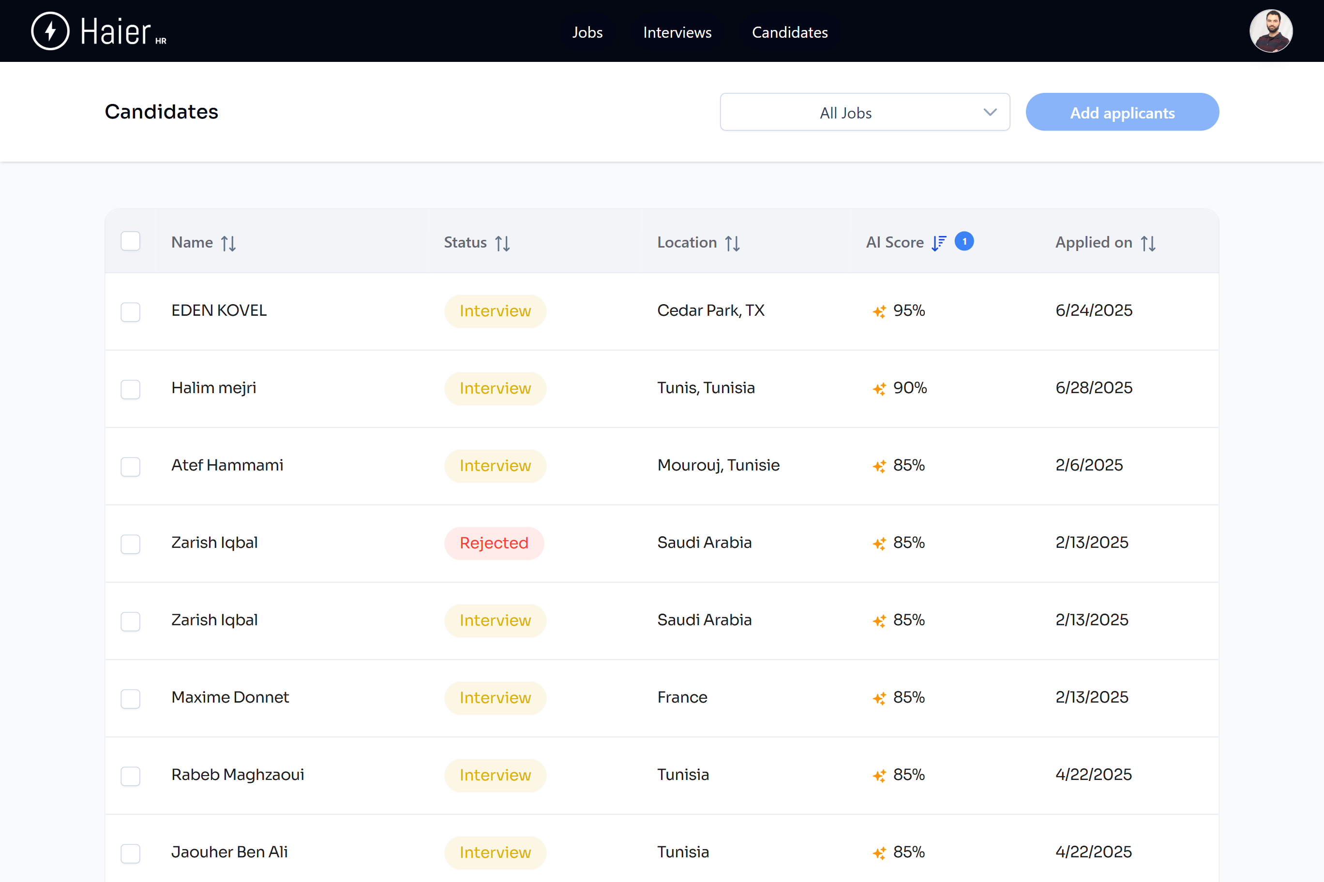This screenshot has height=882, width=1324.
Task: Select Maxime Donnet's row checkbox
Action: 130,698
